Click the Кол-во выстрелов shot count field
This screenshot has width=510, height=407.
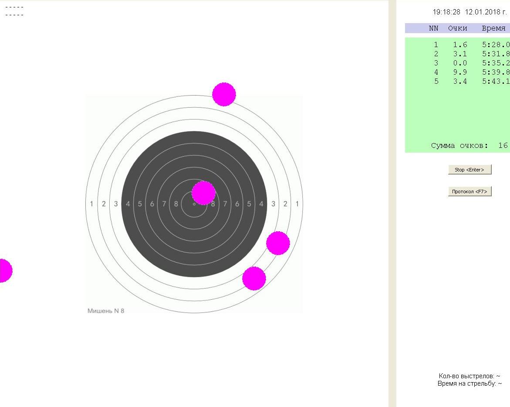[x=469, y=376]
